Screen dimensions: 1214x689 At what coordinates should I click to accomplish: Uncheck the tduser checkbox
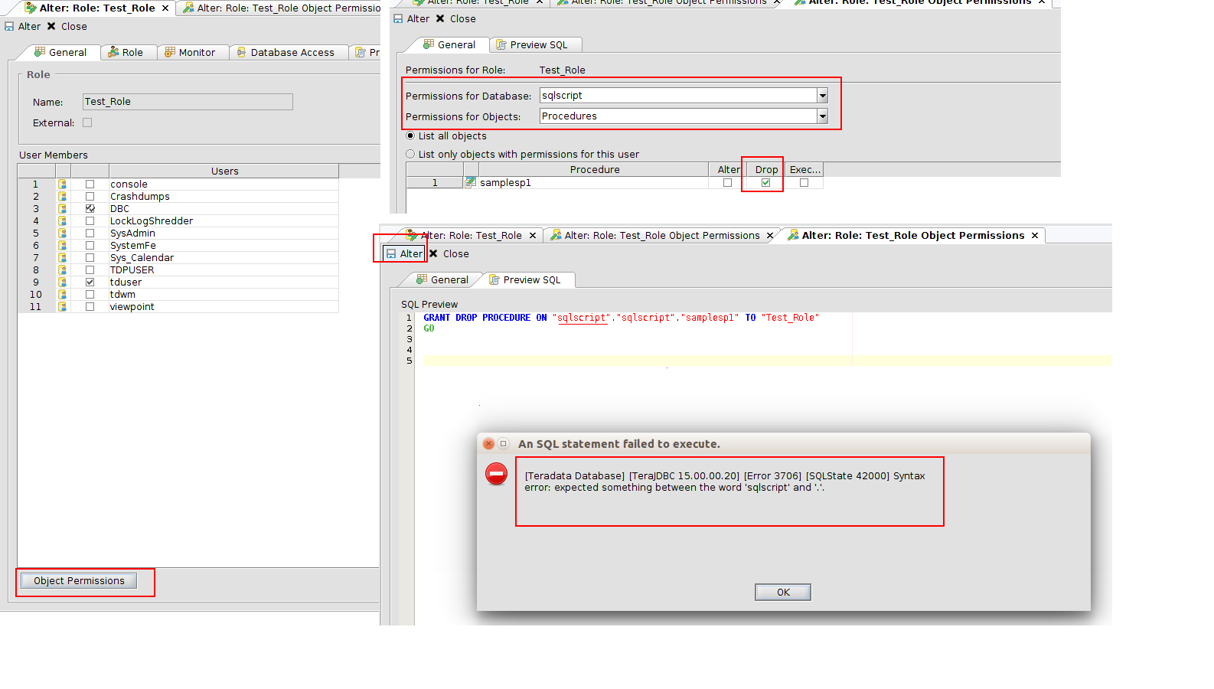(x=90, y=282)
